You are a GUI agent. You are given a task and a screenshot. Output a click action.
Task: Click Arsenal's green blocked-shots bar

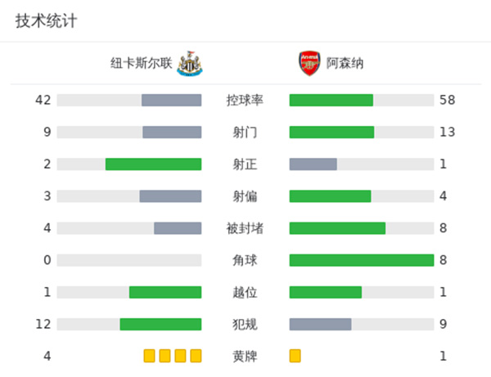coord(337,228)
